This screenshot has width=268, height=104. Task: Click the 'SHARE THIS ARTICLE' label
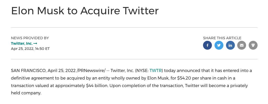click(x=222, y=38)
